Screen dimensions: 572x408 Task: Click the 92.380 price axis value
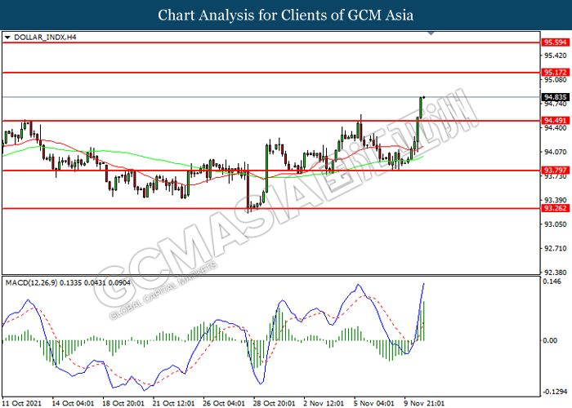555,272
